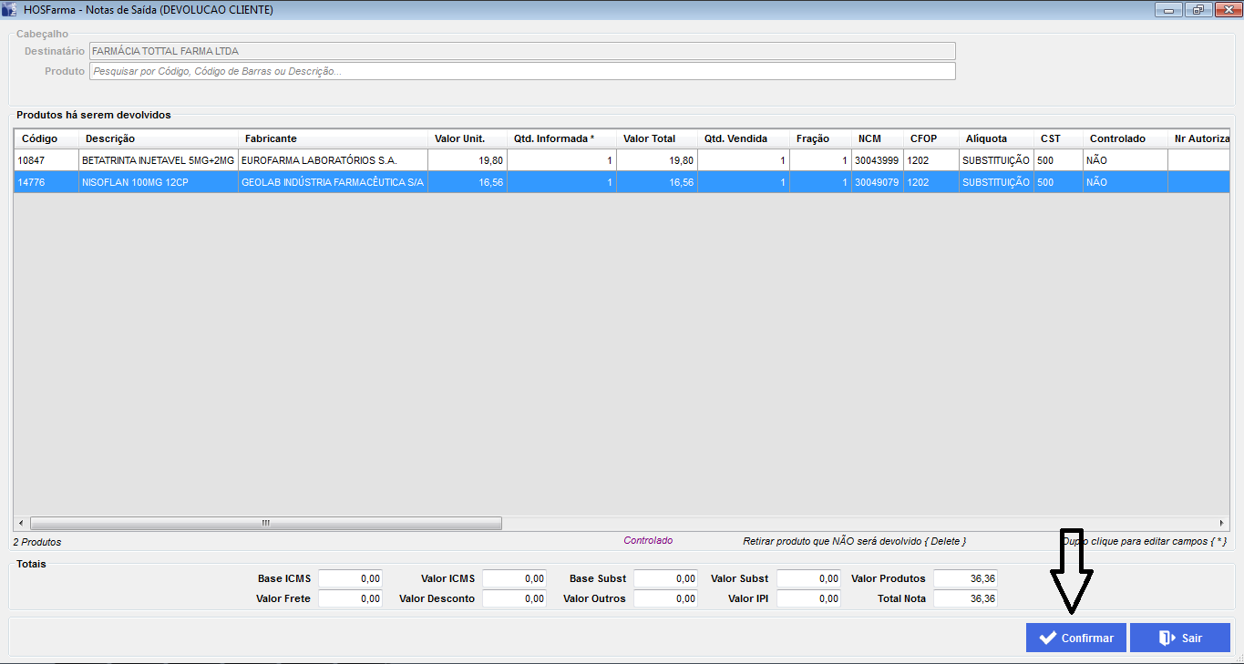Click the Sair exit button
1244x664 pixels.
click(1179, 638)
